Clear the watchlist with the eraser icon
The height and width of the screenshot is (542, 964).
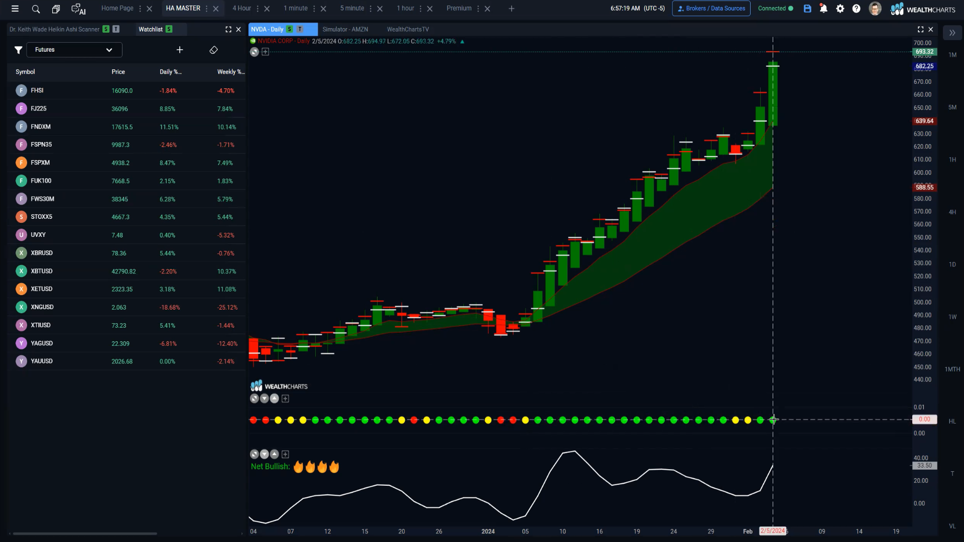(x=213, y=50)
